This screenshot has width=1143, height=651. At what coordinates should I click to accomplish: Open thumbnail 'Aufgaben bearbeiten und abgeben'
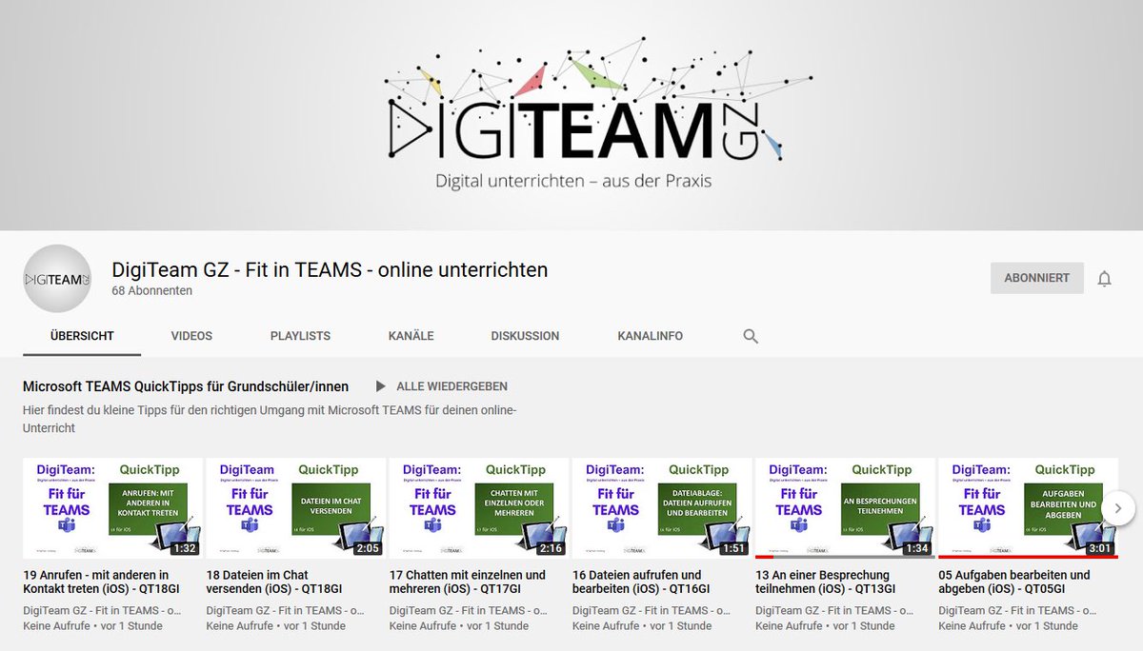coord(1028,508)
